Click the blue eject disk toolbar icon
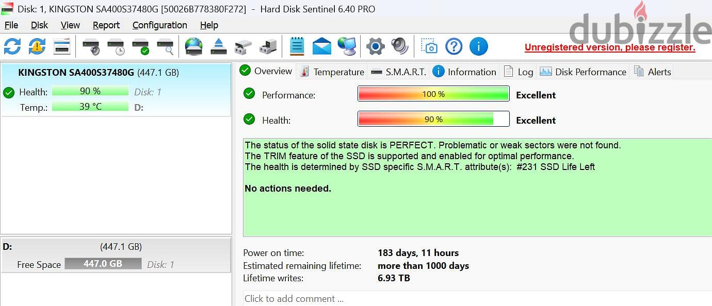This screenshot has width=712, height=306. (219, 46)
